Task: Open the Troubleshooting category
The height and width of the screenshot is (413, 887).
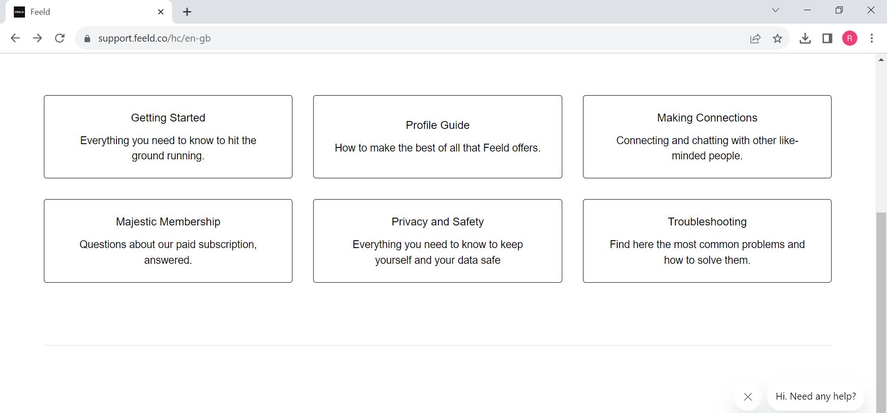Action: point(707,241)
